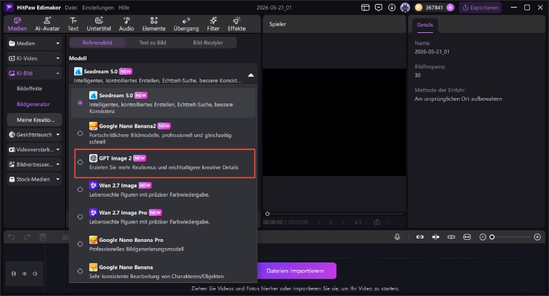Expand the Medien sidebar section
Screen dimensions: 549x296
pos(34,43)
